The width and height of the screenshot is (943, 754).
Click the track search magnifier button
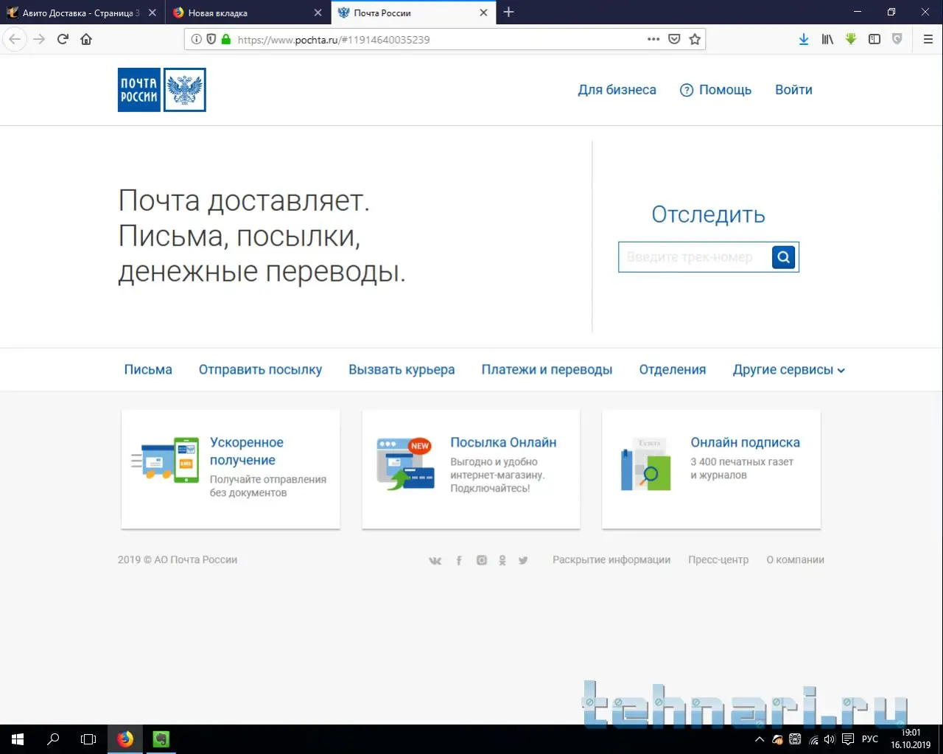(x=783, y=257)
